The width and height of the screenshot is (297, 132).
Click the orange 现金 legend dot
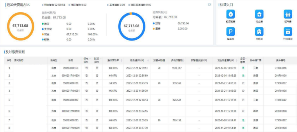click(43, 34)
